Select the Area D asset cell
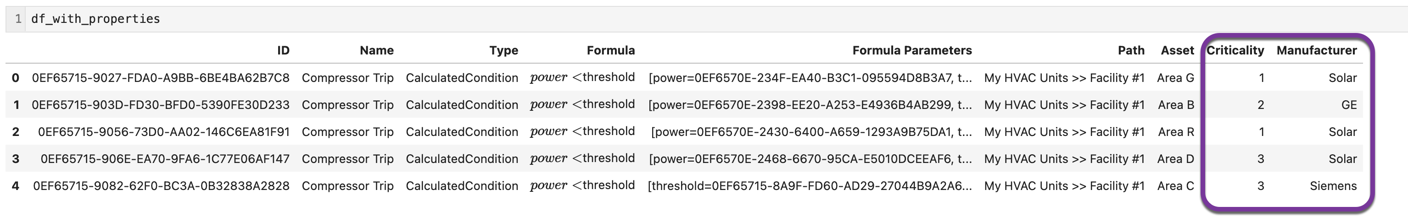 coord(1176,159)
